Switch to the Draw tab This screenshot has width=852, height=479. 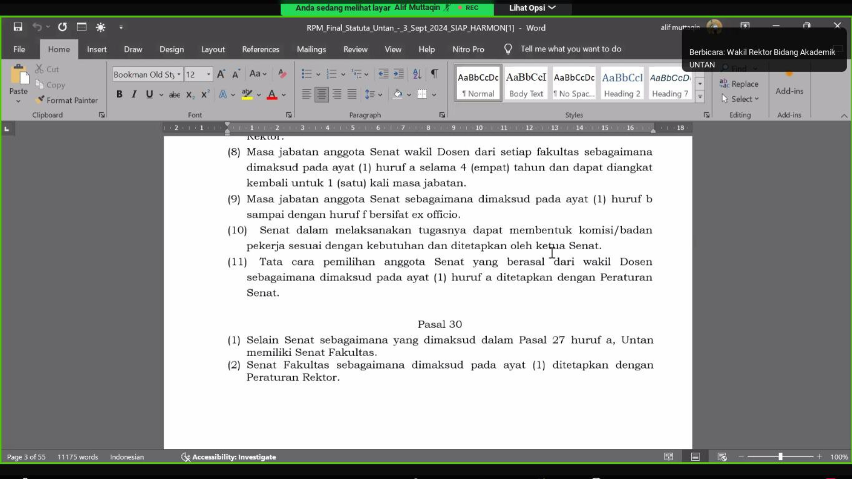tap(133, 49)
